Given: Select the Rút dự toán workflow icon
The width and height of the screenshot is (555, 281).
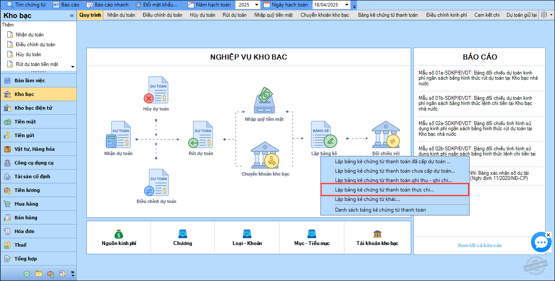Looking at the screenshot, I should click(x=201, y=135).
